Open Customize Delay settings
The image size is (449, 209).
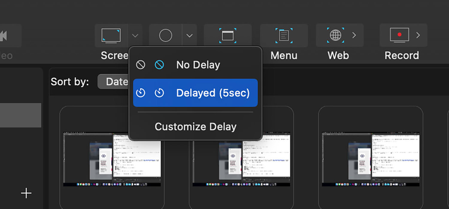click(x=195, y=127)
